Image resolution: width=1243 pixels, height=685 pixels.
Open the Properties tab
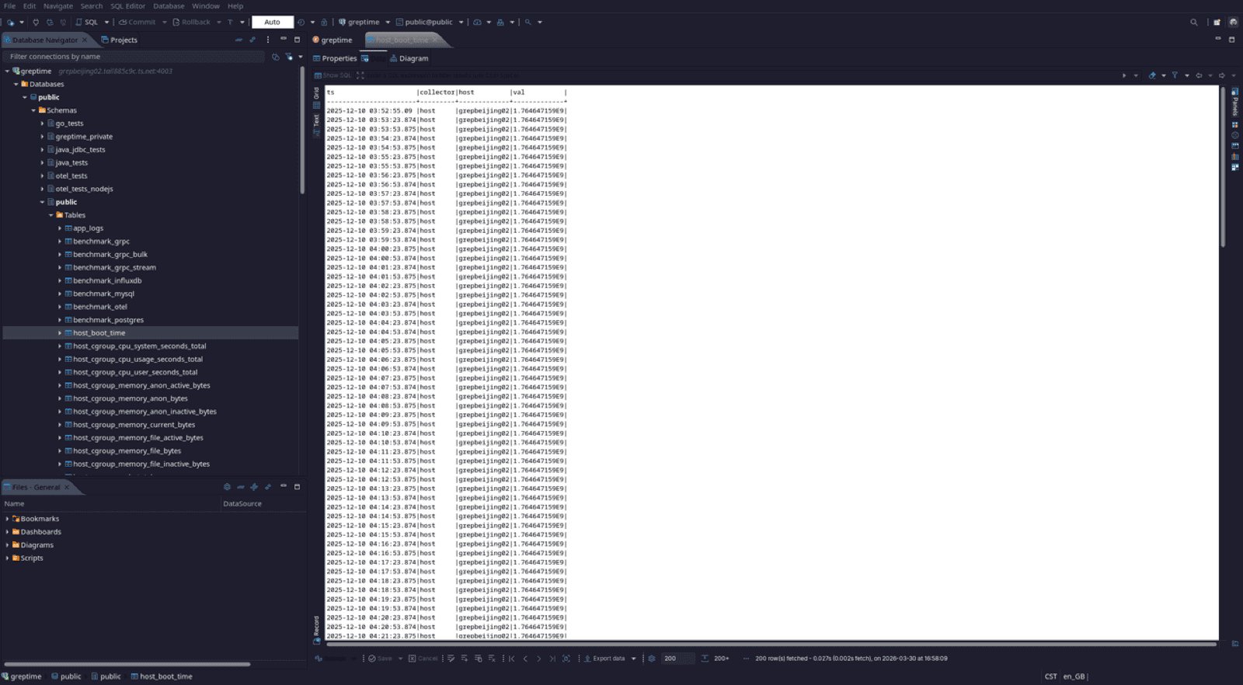tap(335, 58)
